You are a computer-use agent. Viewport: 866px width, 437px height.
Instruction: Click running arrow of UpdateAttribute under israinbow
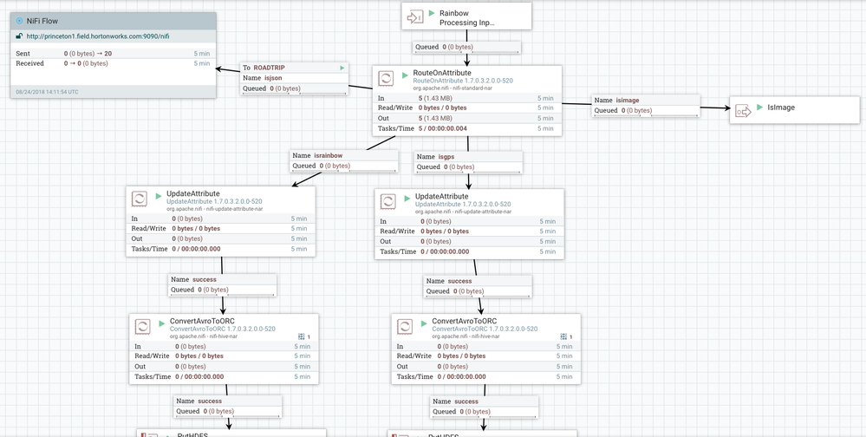coord(159,194)
